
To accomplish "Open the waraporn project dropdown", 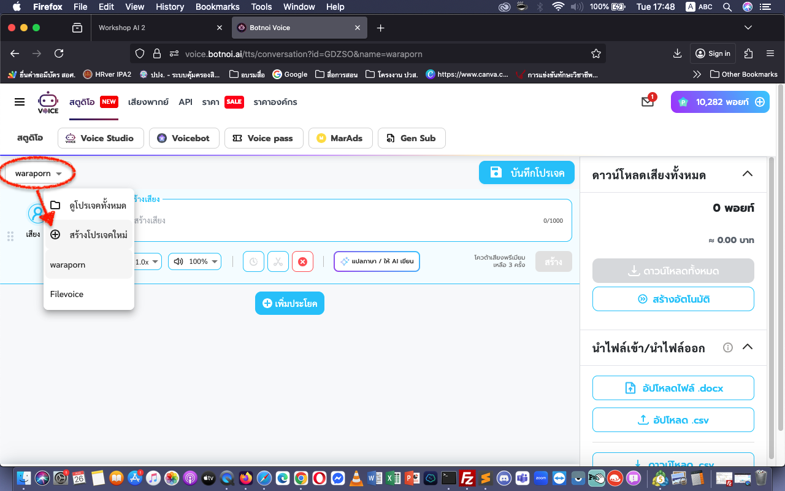I will point(39,174).
